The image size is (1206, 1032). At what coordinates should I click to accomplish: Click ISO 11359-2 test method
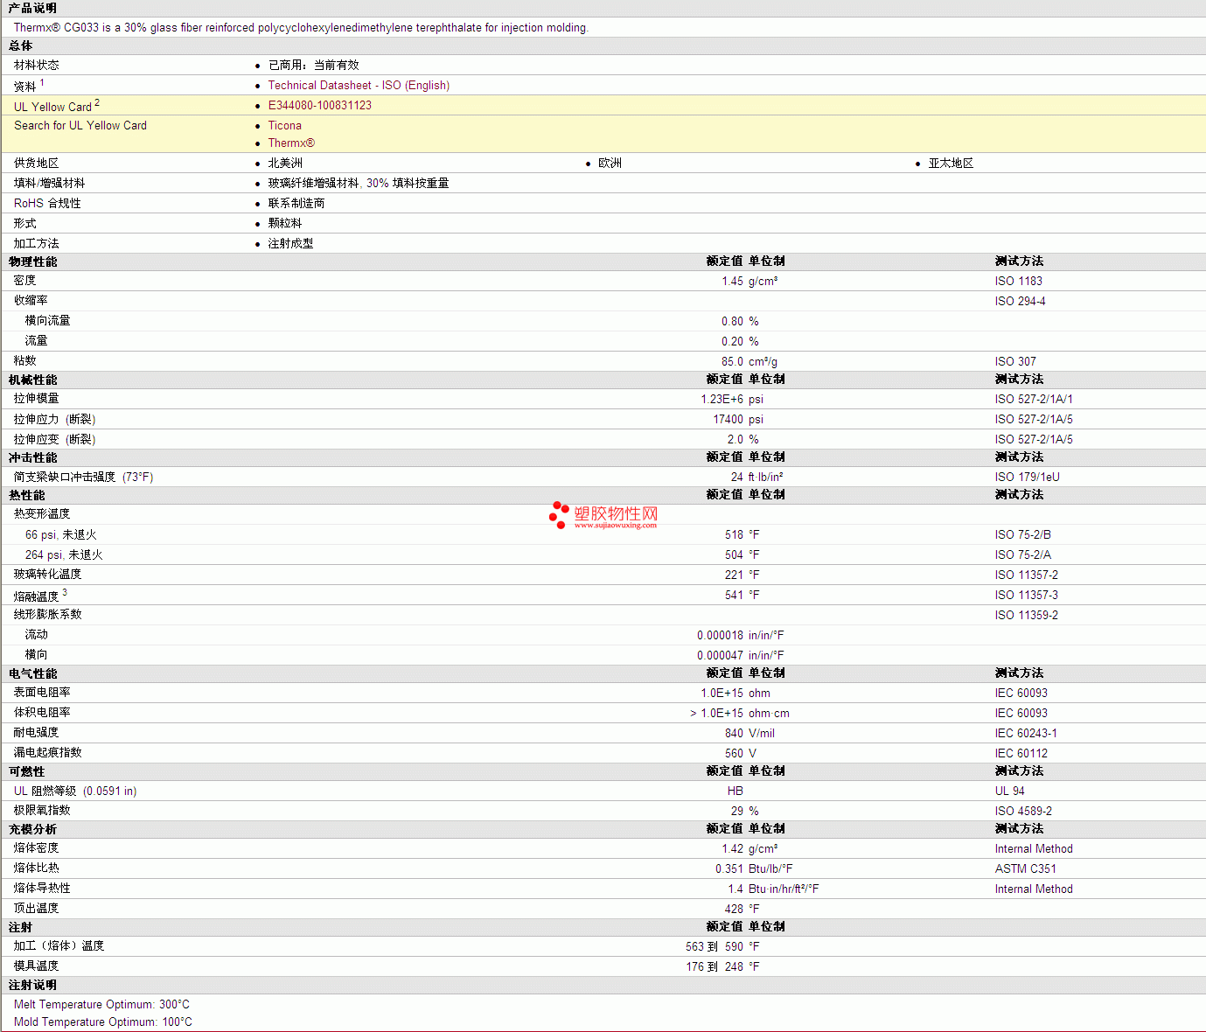pos(1027,616)
